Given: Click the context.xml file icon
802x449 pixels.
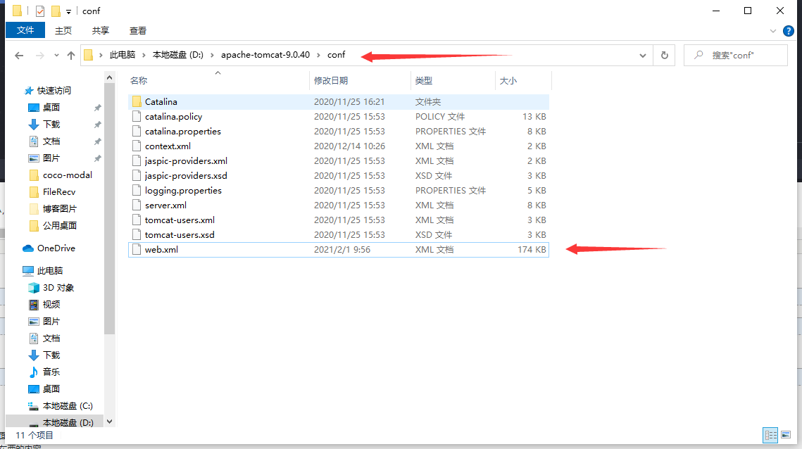Looking at the screenshot, I should tap(137, 146).
